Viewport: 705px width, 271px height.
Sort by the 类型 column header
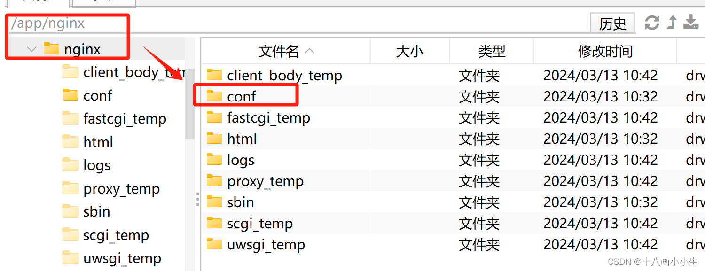pyautogui.click(x=492, y=51)
